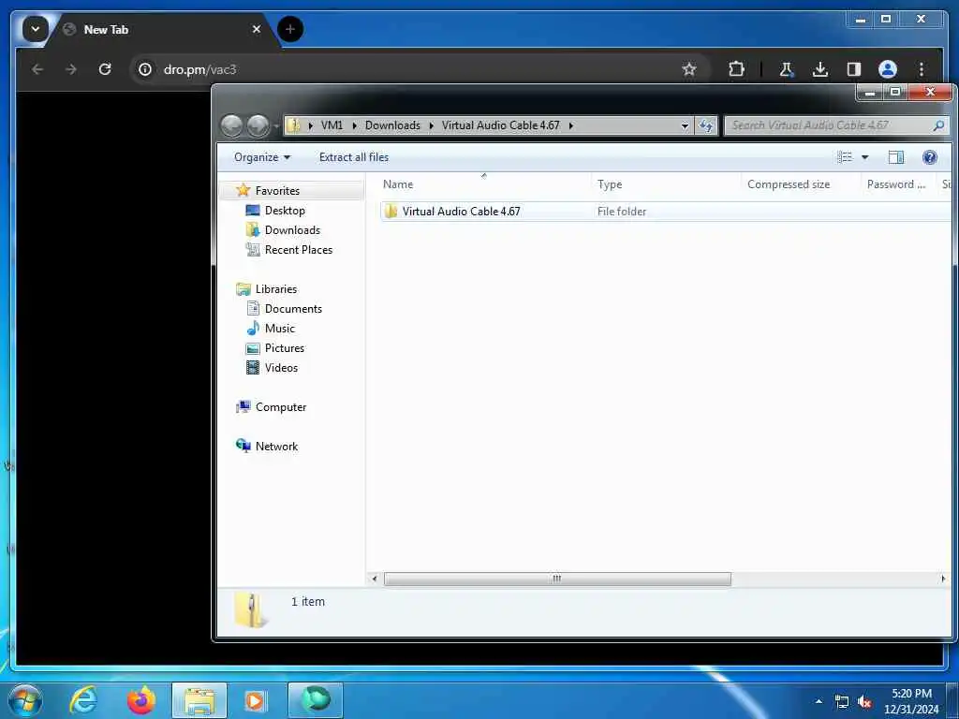The height and width of the screenshot is (719, 959).
Task: Click Chrome's reload page icon
Action: pyautogui.click(x=105, y=69)
